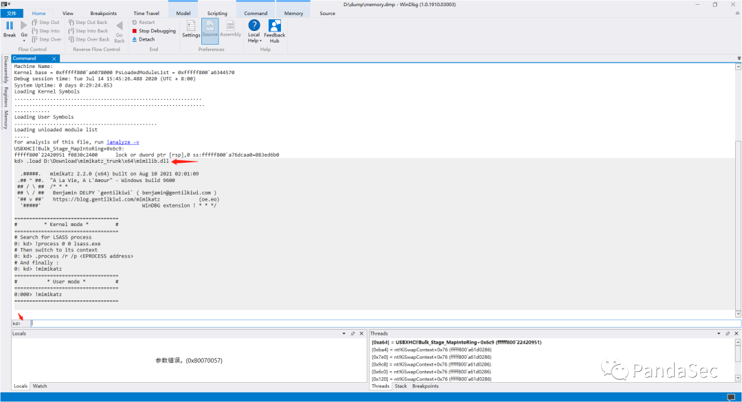Screen dimensions: 742x402
Task: Select thread 0x7e0 in Threads list
Action: tap(431, 357)
